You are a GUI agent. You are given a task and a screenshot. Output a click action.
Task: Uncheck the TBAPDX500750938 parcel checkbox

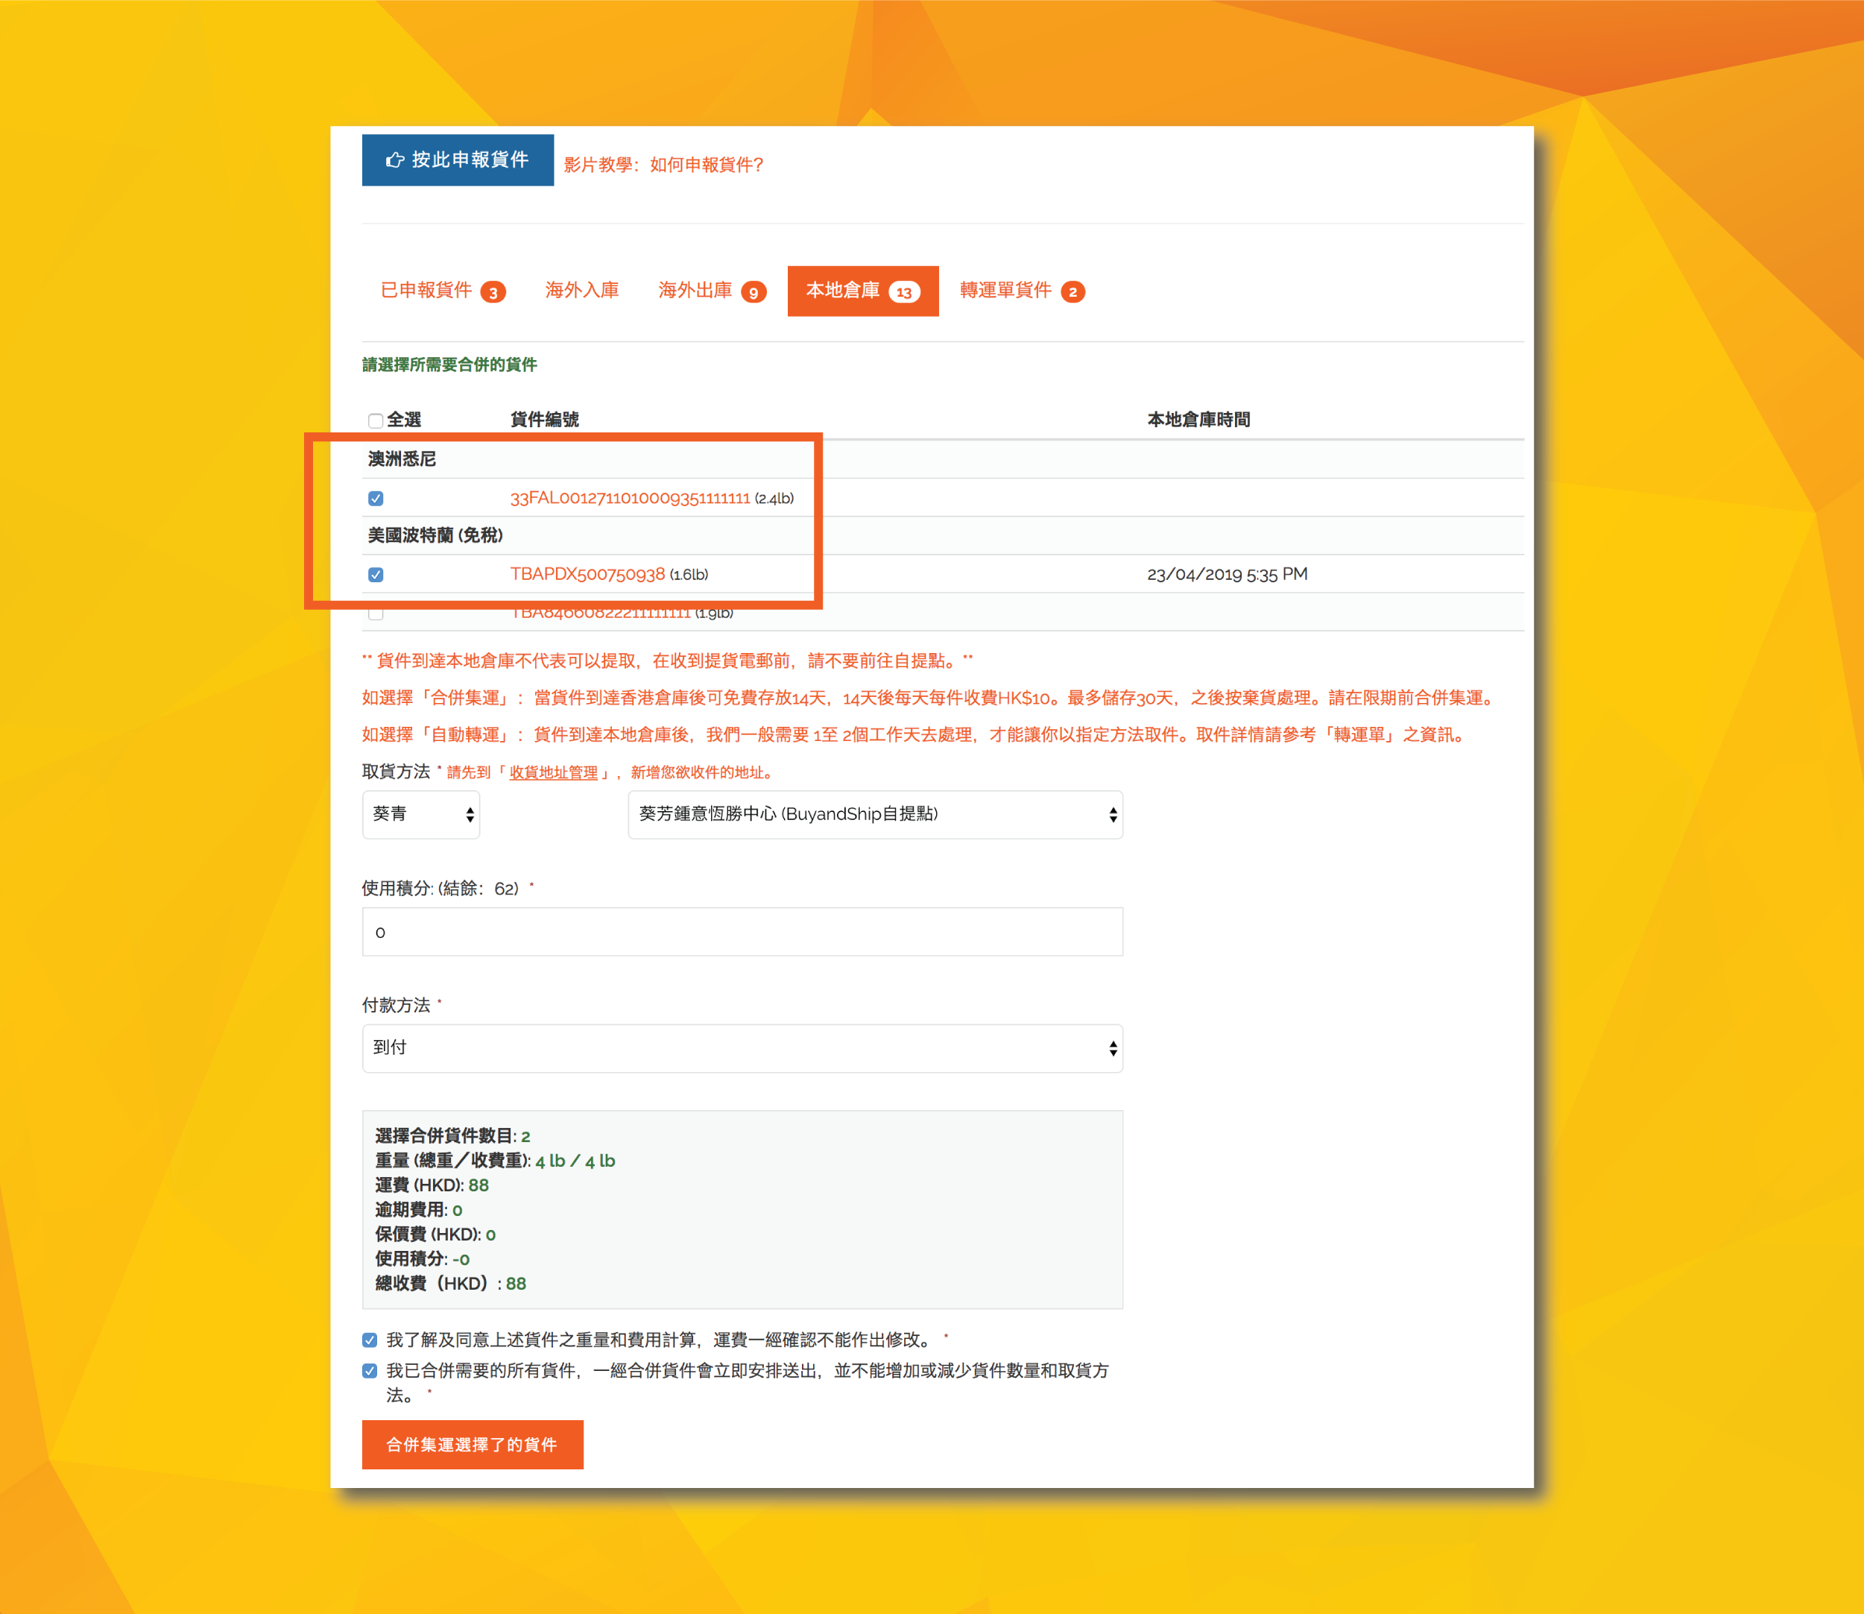376,575
